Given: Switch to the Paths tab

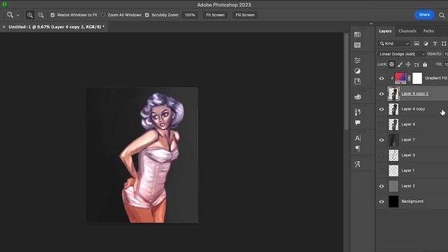Looking at the screenshot, I should coord(428,31).
